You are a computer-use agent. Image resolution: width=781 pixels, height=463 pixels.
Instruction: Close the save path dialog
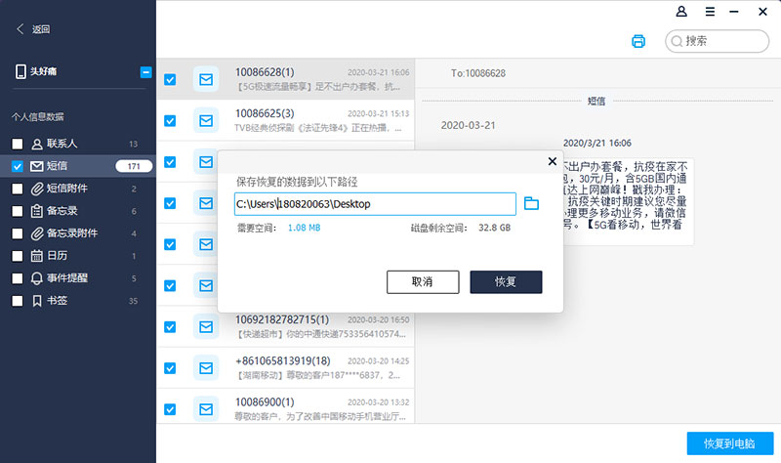coord(552,161)
